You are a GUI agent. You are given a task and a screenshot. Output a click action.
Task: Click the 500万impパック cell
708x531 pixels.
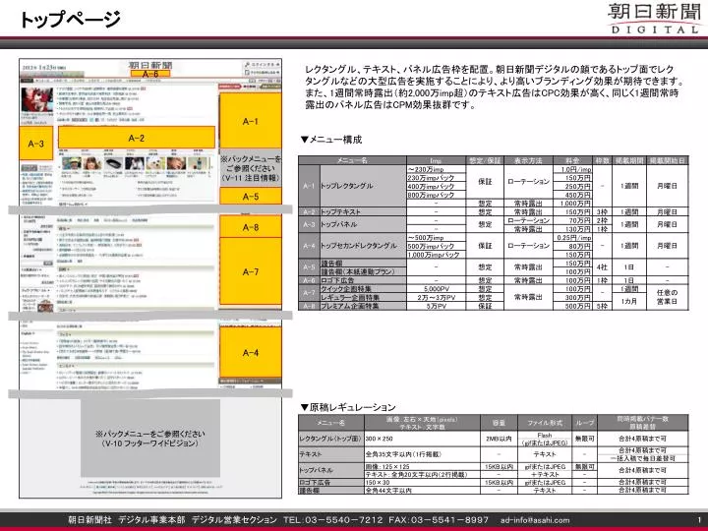[x=437, y=246]
